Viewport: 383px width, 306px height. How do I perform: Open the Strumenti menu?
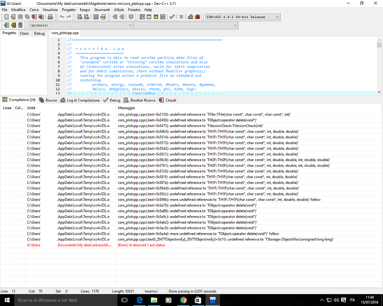(102, 10)
